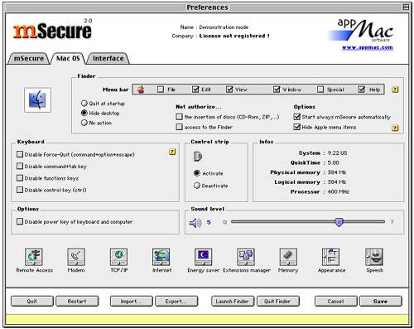Open the Appearance control panel icon
The width and height of the screenshot is (414, 329).
point(330,257)
